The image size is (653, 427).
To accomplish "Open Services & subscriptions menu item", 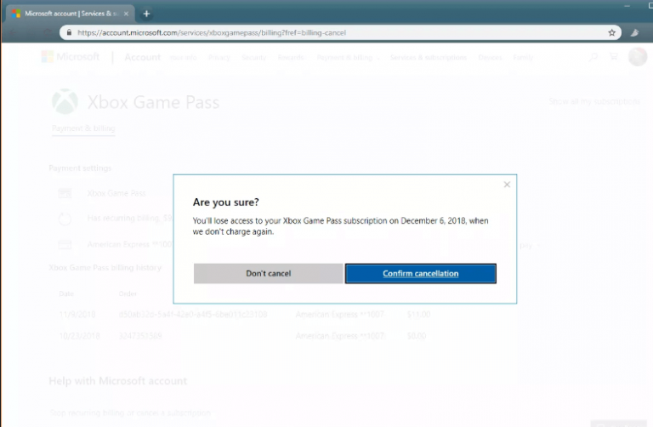I will pyautogui.click(x=429, y=58).
